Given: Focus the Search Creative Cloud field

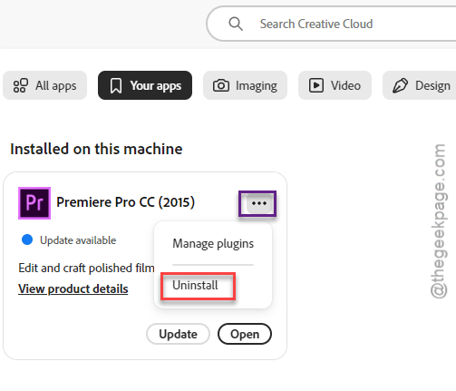Looking at the screenshot, I should (332, 24).
